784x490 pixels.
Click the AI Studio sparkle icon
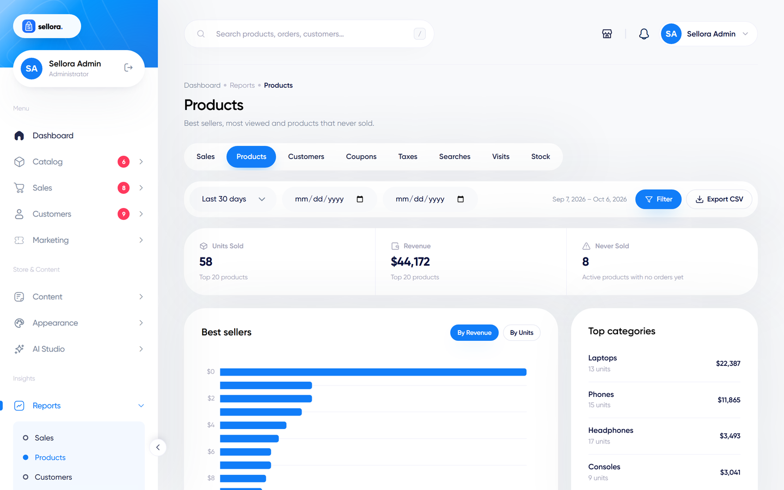point(19,349)
